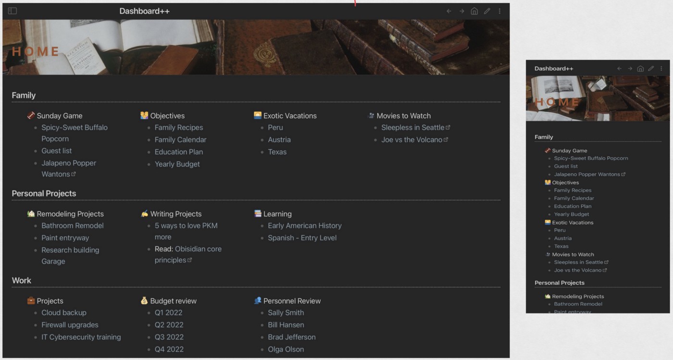Click the back arrow in main window
This screenshot has width=673, height=360.
coord(449,11)
